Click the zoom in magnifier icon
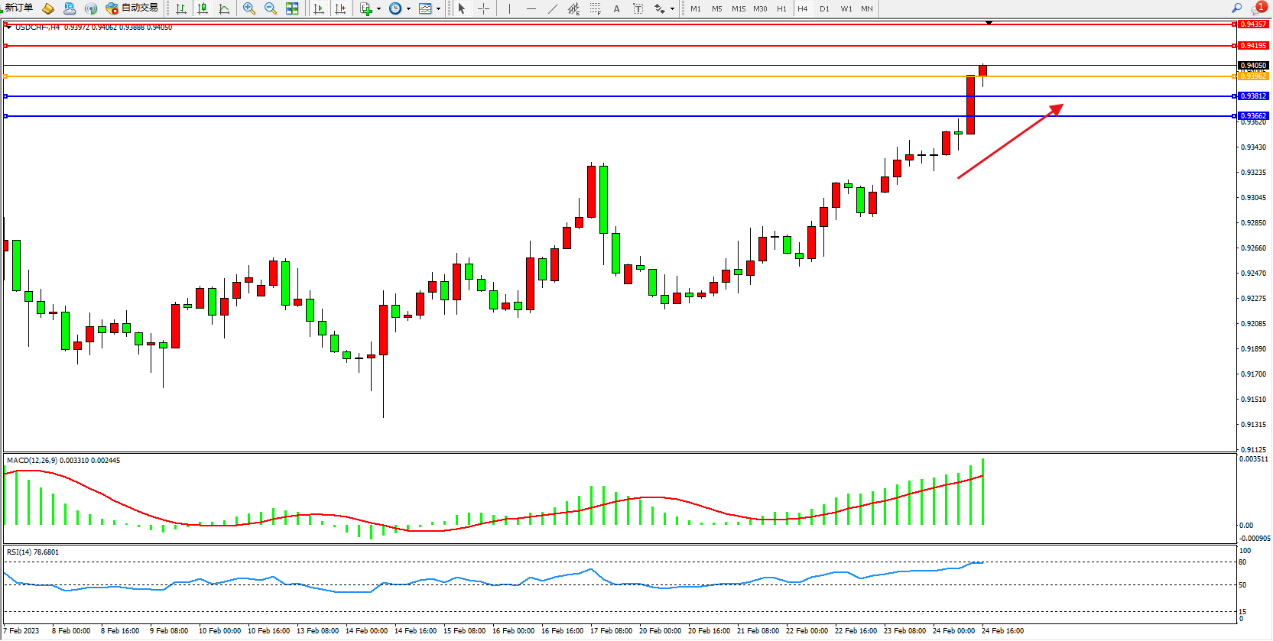The image size is (1273, 641). (248, 8)
